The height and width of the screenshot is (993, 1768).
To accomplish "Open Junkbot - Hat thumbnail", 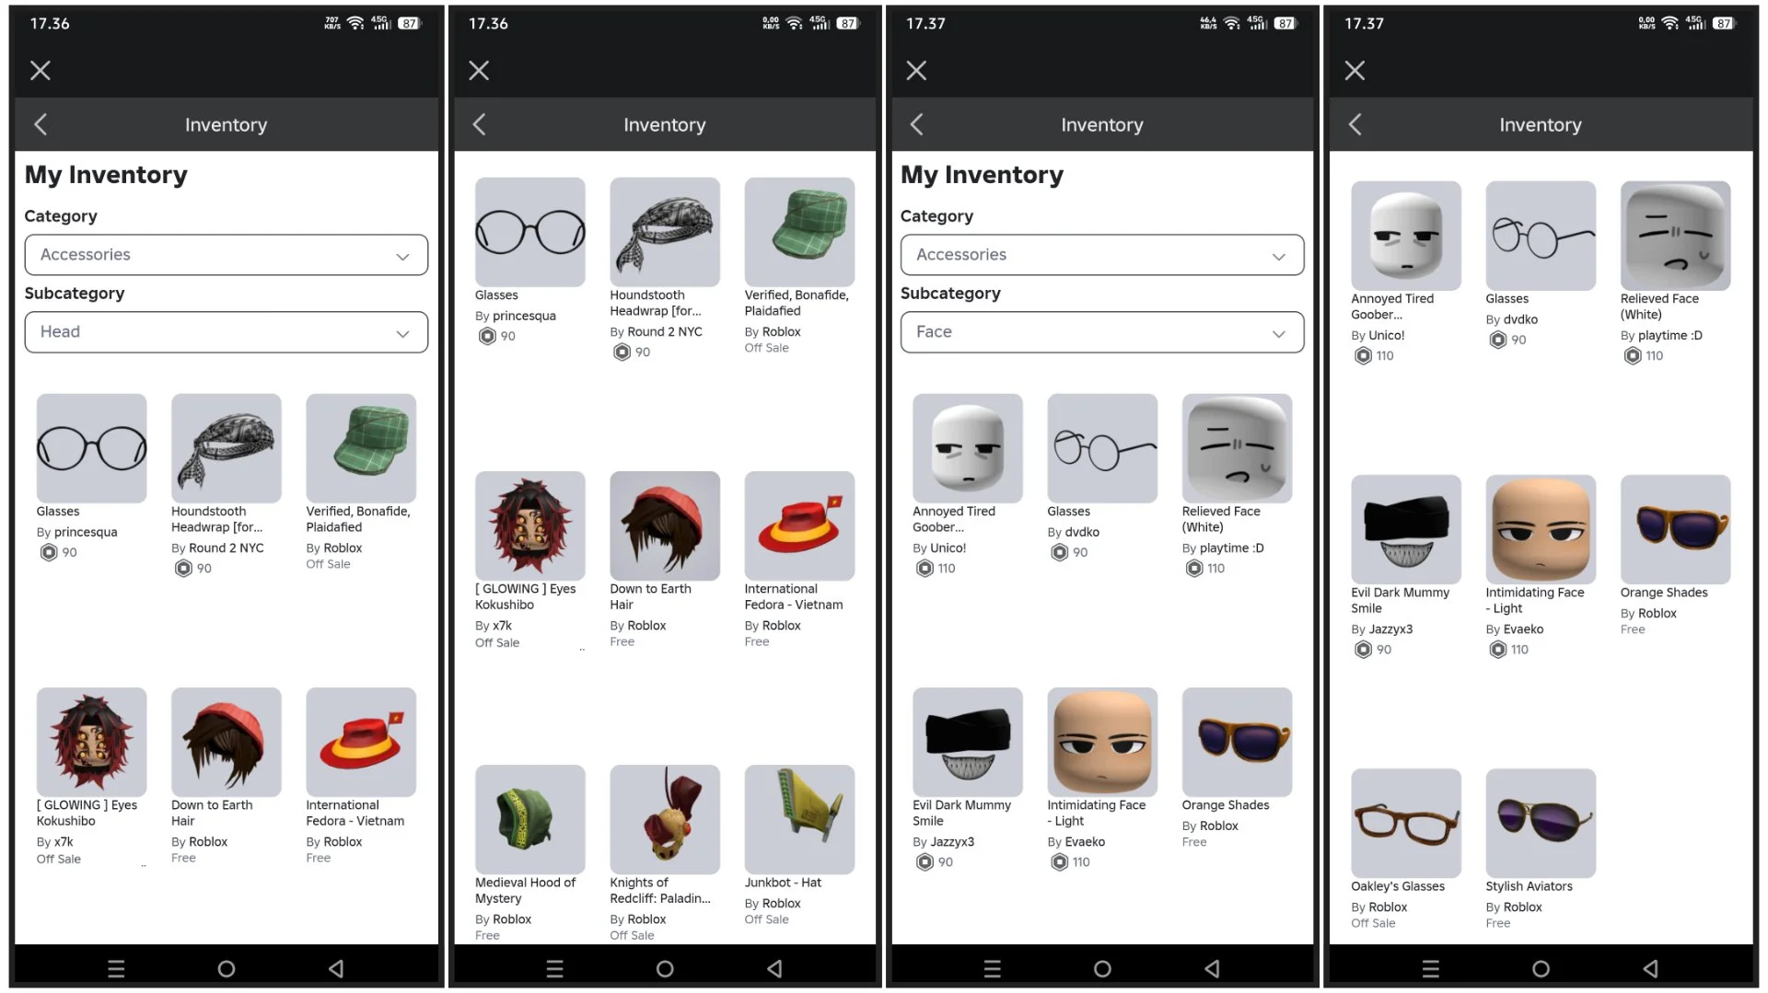I will point(799,819).
